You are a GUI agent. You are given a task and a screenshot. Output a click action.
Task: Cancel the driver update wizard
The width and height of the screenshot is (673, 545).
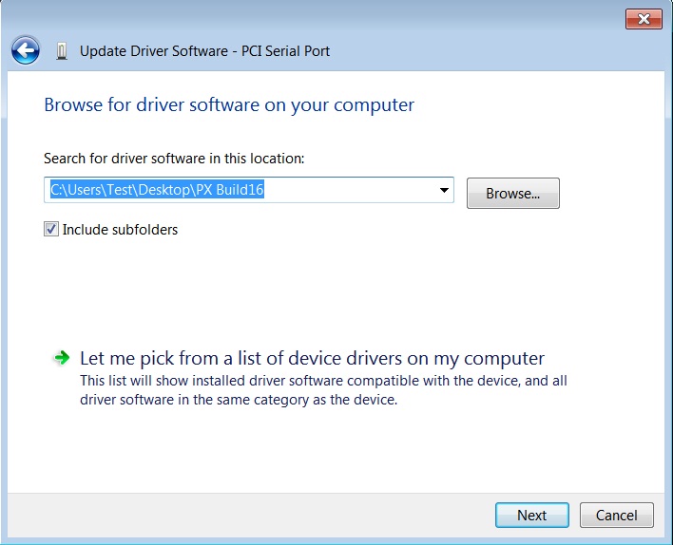(x=616, y=515)
